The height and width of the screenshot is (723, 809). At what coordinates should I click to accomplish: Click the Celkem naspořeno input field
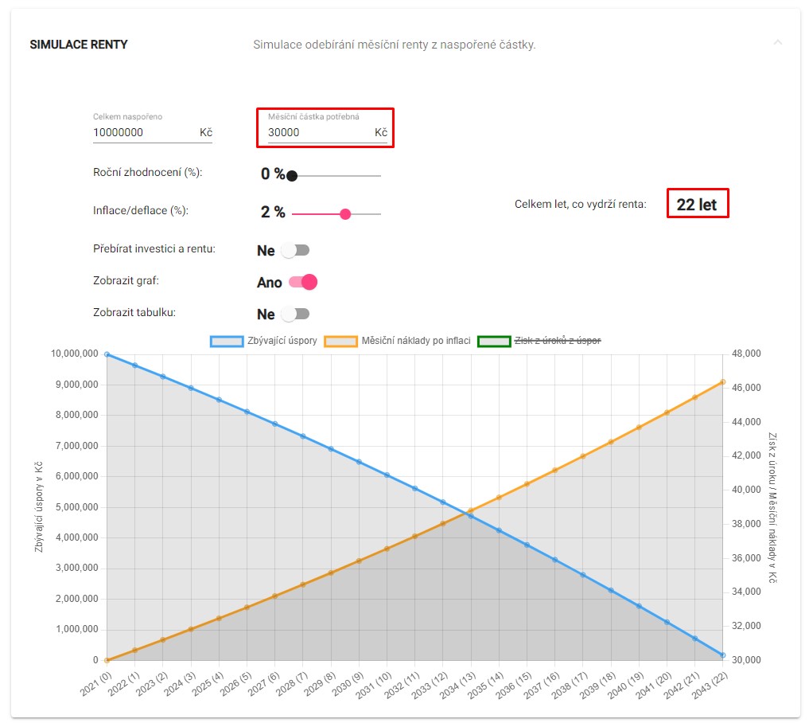[x=143, y=133]
